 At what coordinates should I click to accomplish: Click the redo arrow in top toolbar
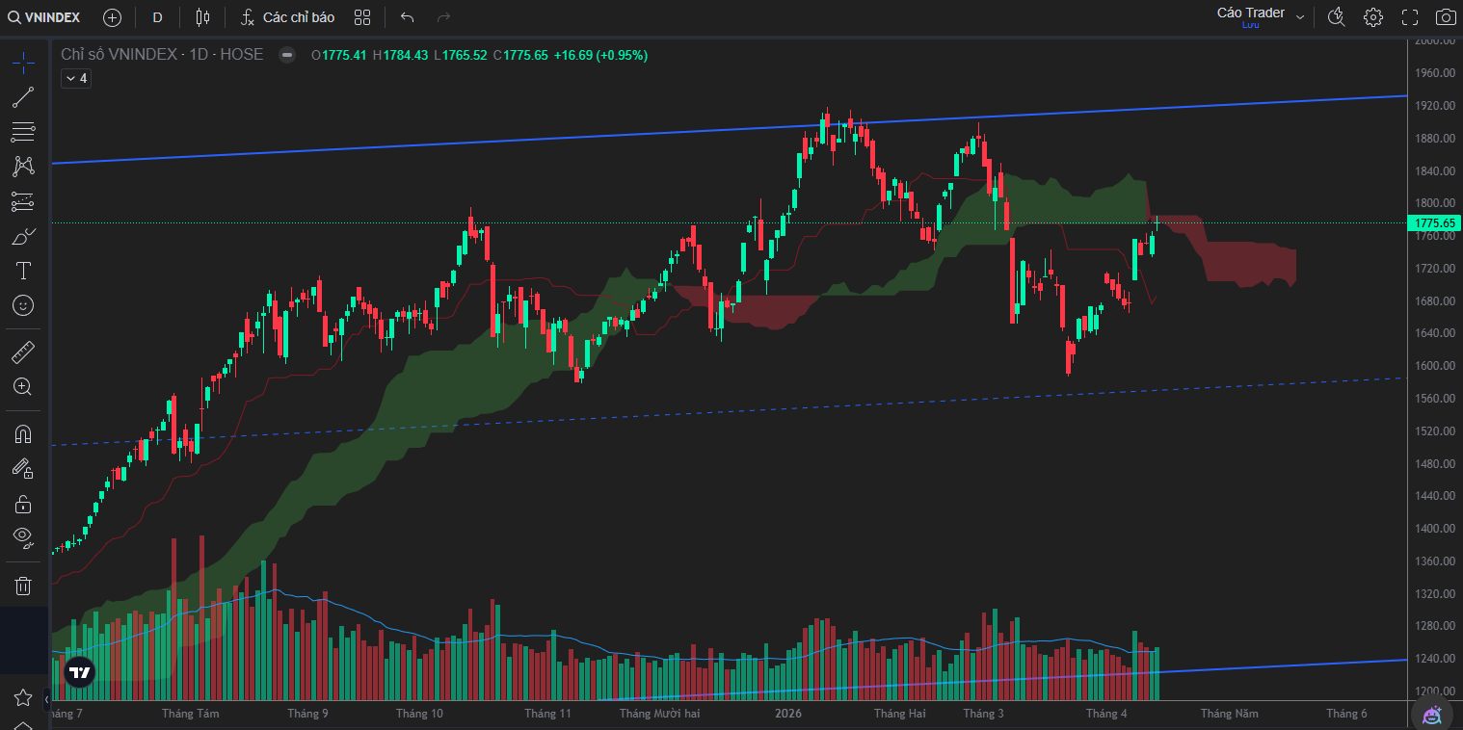coord(443,17)
